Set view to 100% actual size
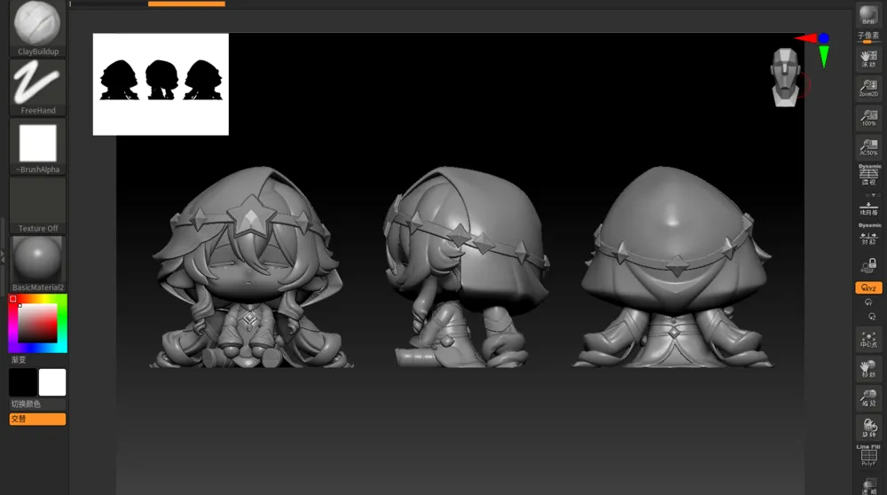887x495 pixels. (x=868, y=118)
